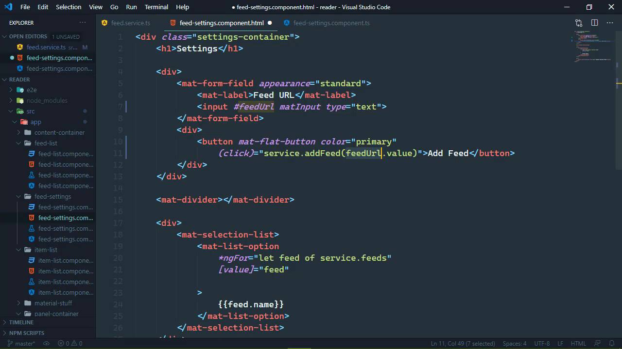The width and height of the screenshot is (622, 349).
Task: Open the HTML file under item-list folder
Action: click(x=48, y=271)
